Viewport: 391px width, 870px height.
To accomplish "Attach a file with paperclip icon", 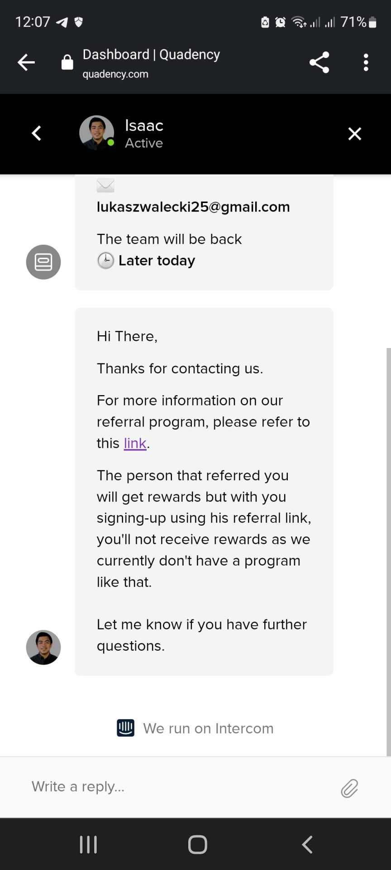I will 349,788.
